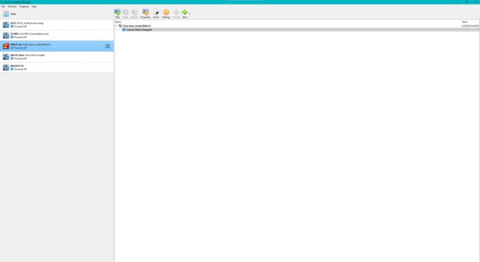
Task: Open the Help menu
Action: 34,7
